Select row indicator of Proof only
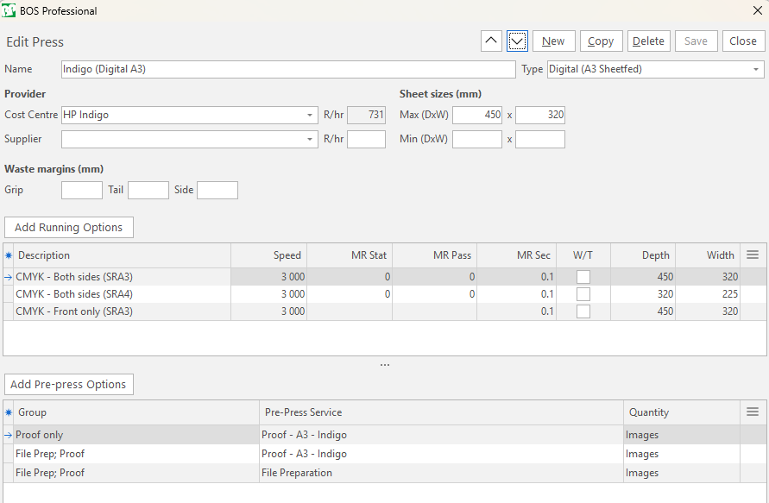This screenshot has width=769, height=503. 9,435
